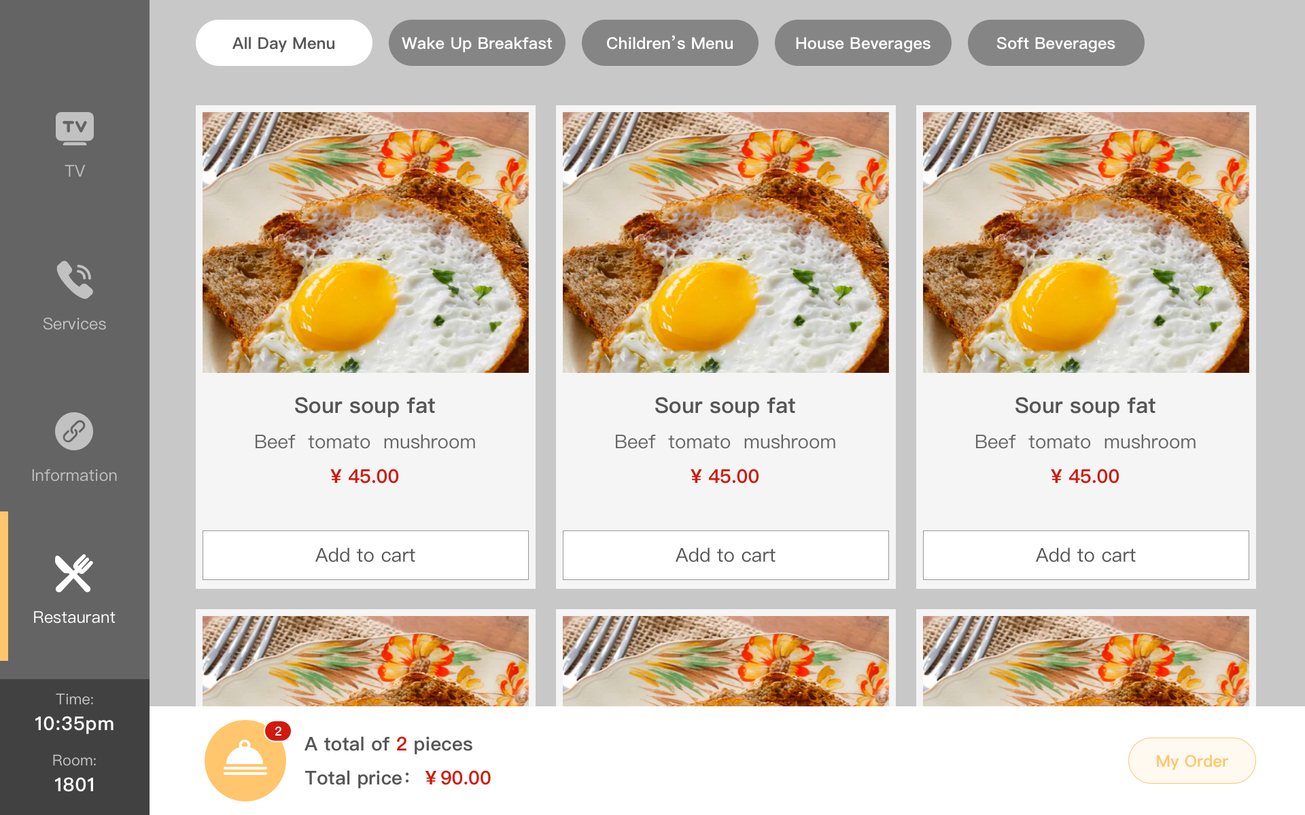Viewport: 1305px width, 815px height.
Task: Select the Children's Menu tab
Action: [669, 43]
